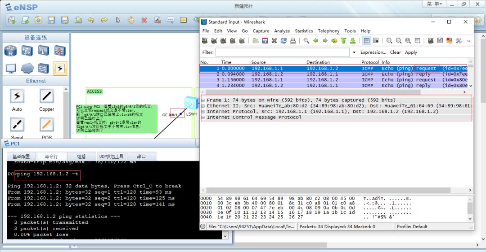Choose the Copper cable type
Image resolution: width=486 pixels, height=252 pixels.
point(47,96)
